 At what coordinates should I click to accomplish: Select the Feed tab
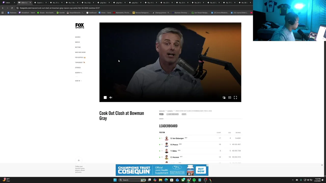pyautogui.click(x=161, y=114)
